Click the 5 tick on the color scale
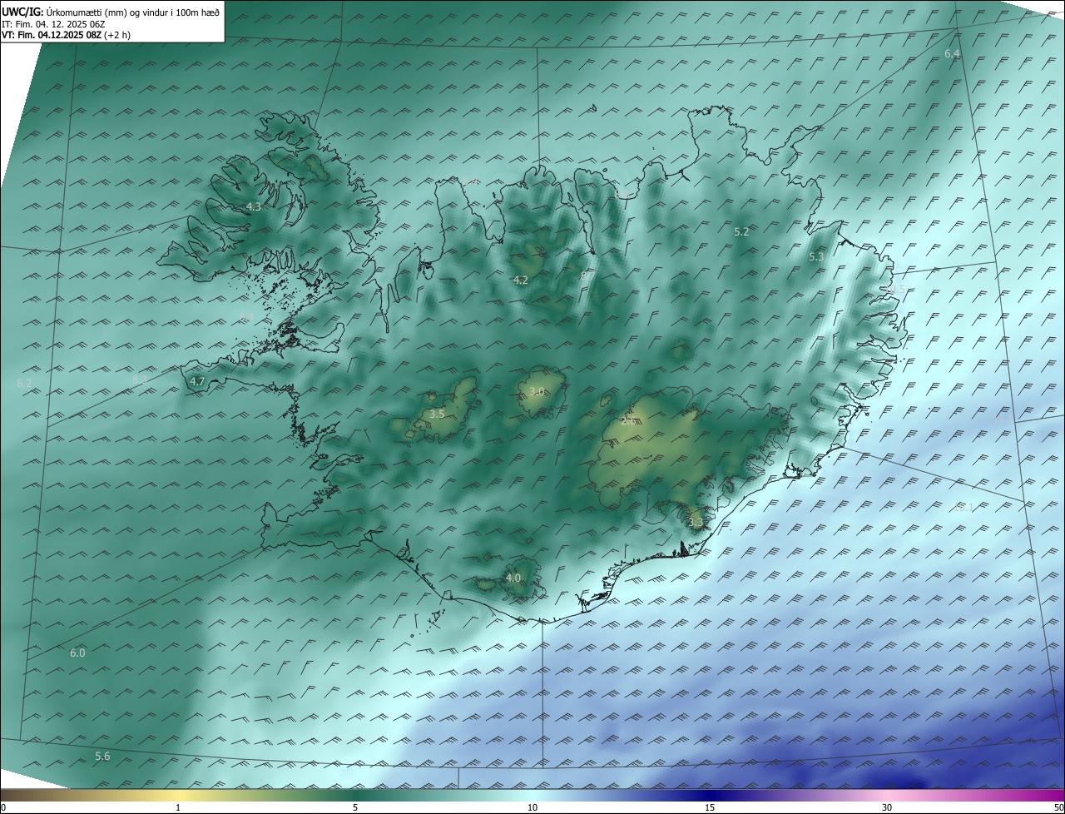 [x=355, y=807]
